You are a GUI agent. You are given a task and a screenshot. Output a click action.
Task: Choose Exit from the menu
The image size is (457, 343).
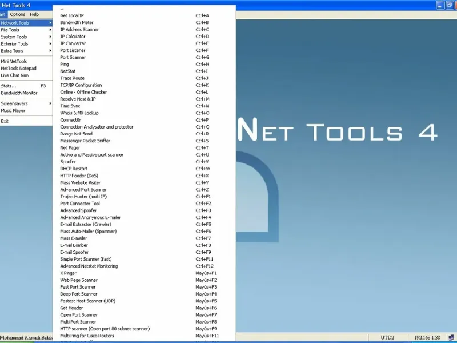[26, 121]
